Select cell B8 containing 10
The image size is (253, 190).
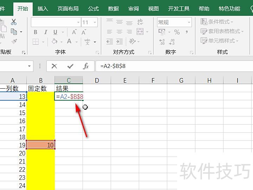tap(40, 145)
